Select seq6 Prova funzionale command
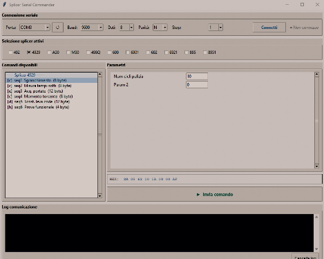 click(x=52, y=107)
